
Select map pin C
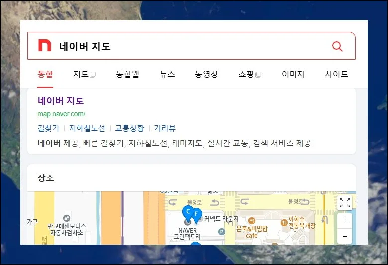[188, 213]
